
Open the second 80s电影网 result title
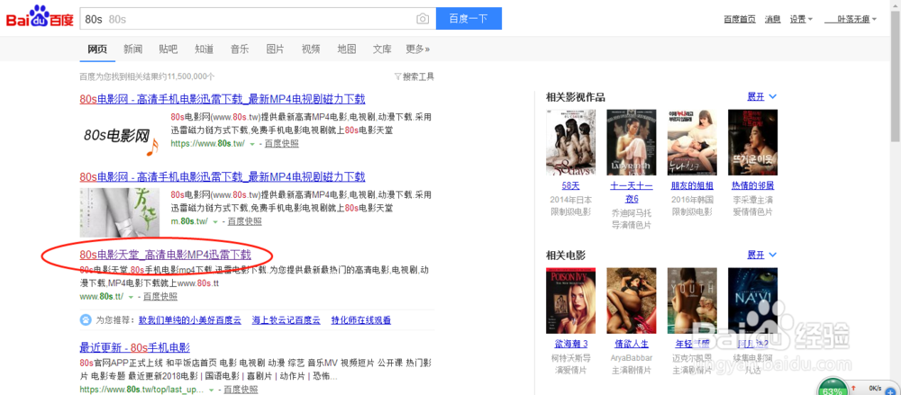tap(223, 176)
